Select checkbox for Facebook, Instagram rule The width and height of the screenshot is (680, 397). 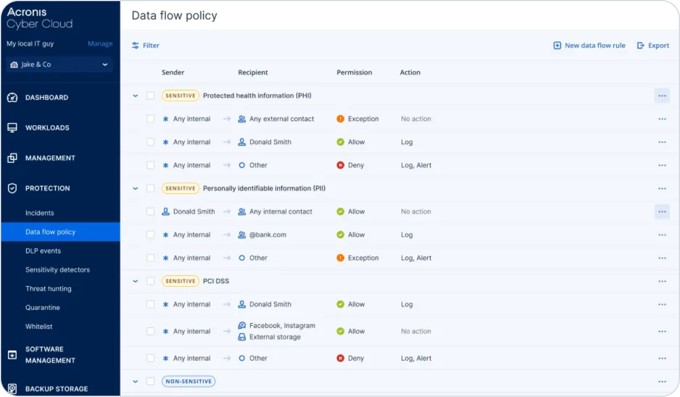click(x=150, y=332)
